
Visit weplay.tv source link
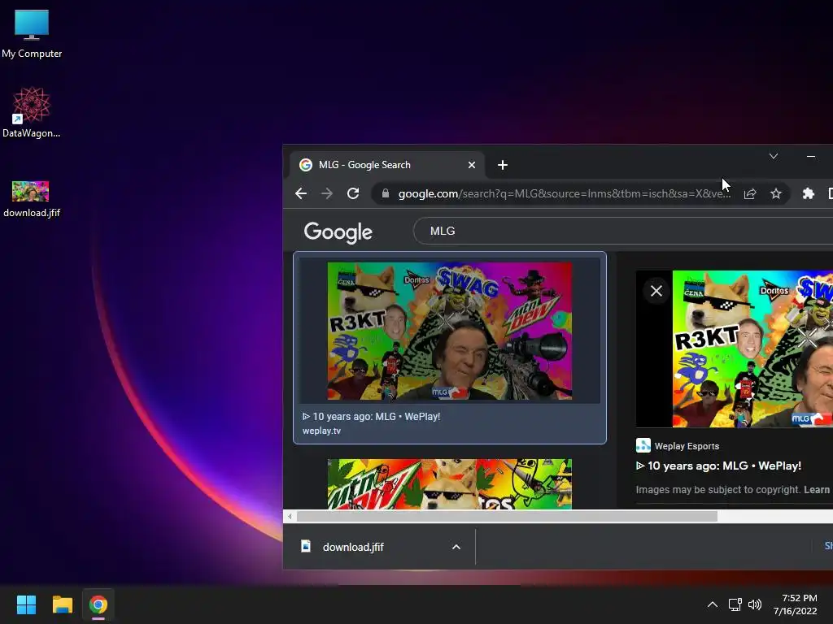coord(321,431)
